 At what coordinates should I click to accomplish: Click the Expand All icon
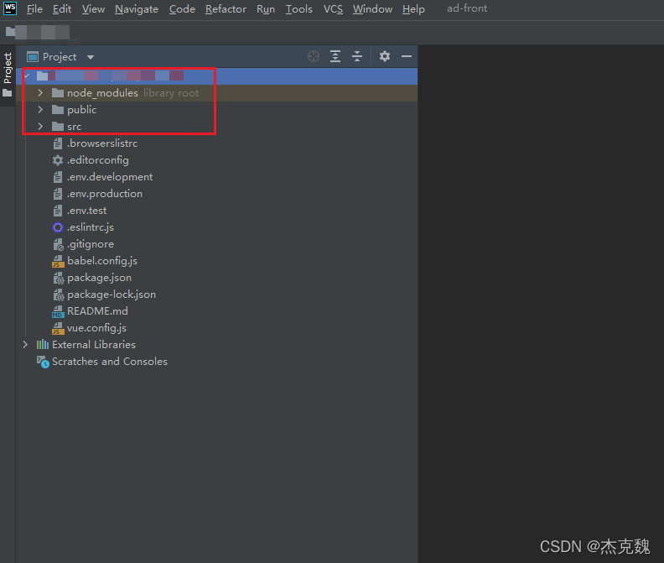pos(335,56)
